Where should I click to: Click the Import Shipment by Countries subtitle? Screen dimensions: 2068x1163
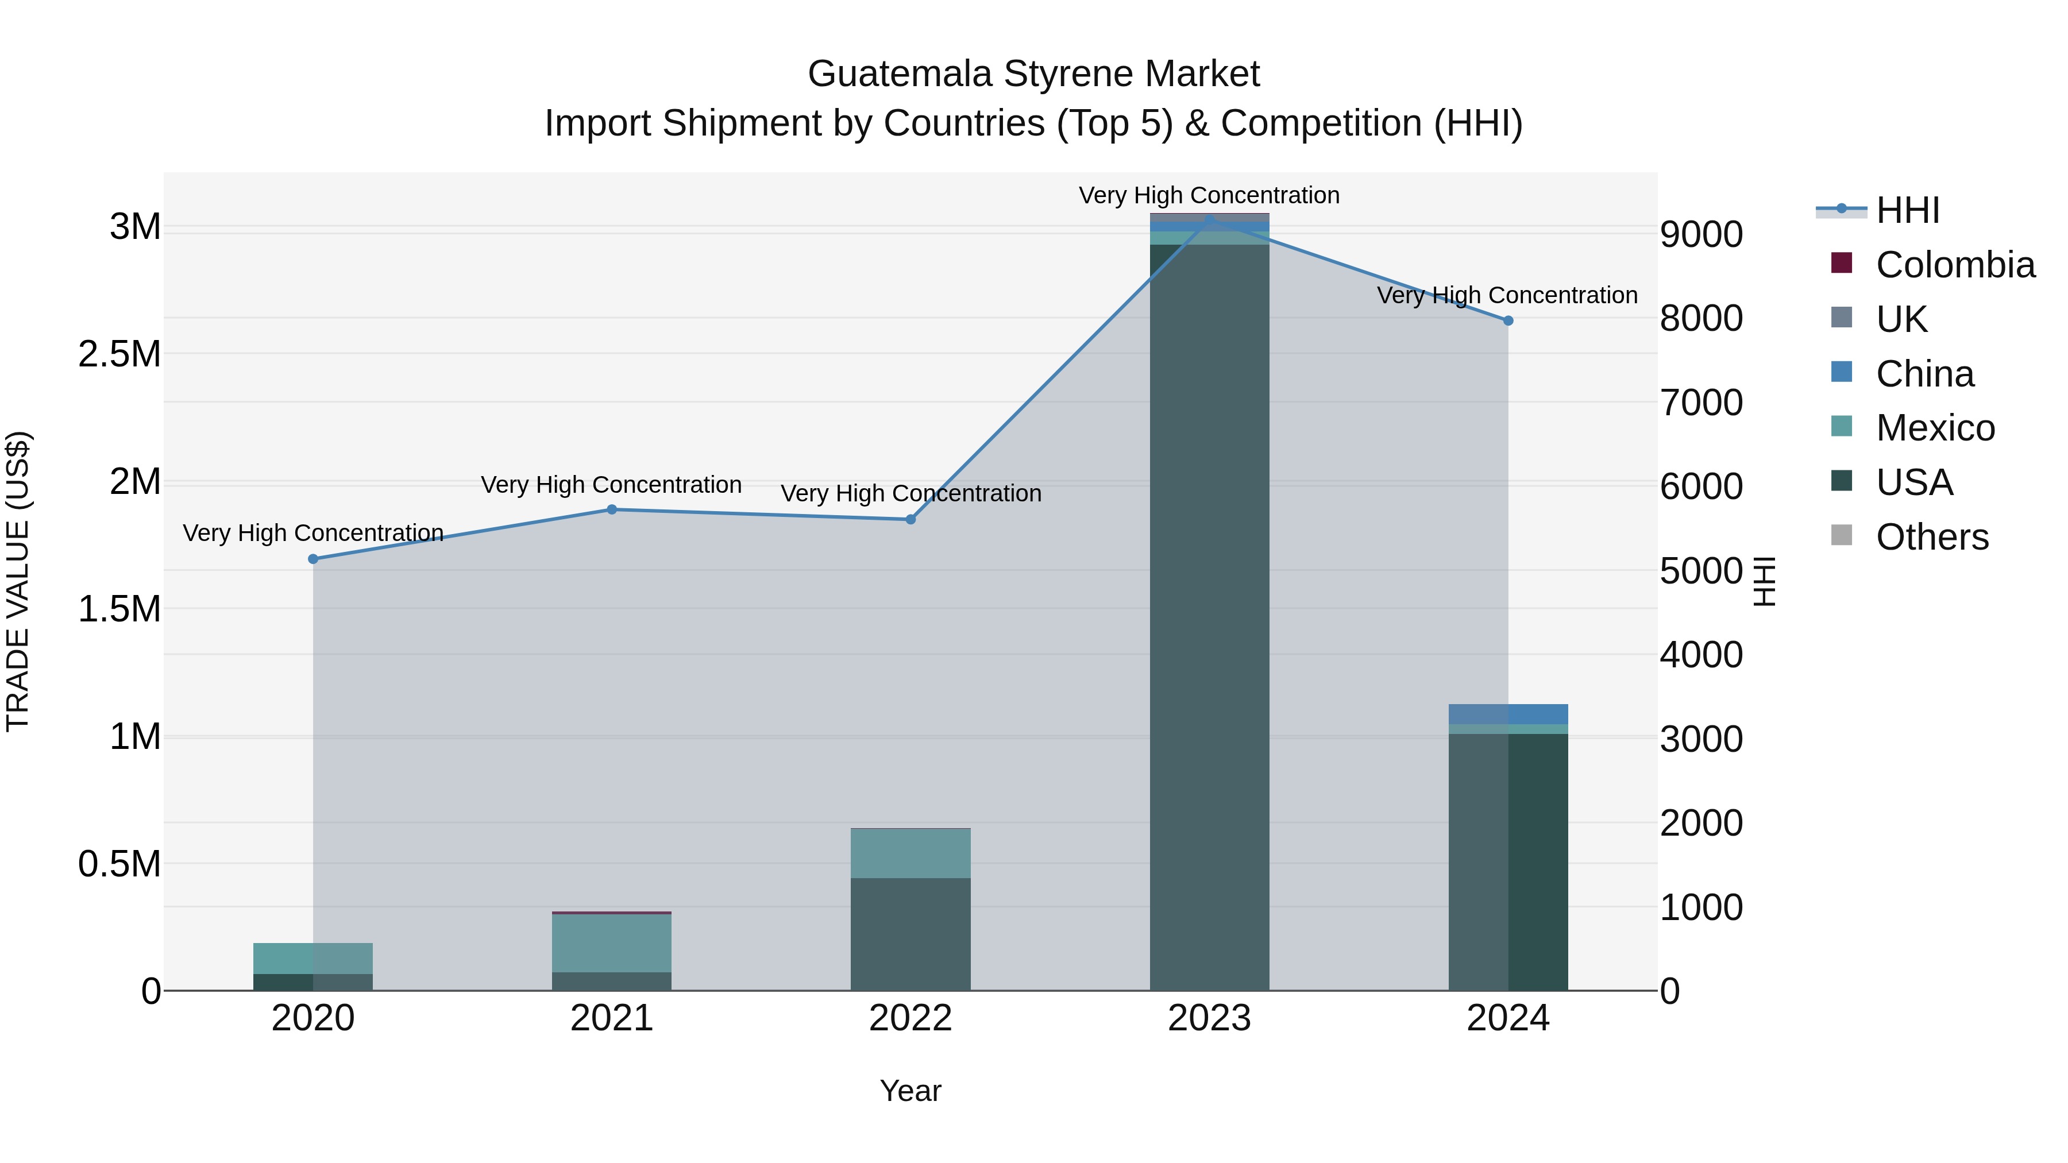tap(1034, 123)
